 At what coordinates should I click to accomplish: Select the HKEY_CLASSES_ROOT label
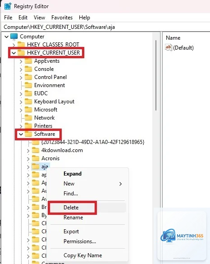[53, 45]
